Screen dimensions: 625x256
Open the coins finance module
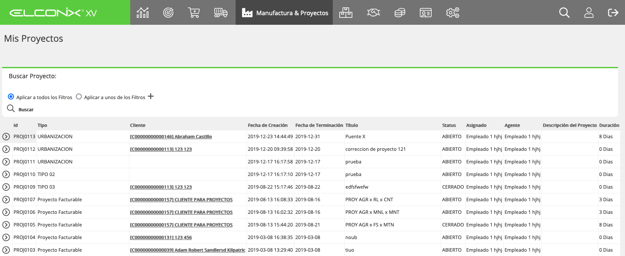(399, 13)
